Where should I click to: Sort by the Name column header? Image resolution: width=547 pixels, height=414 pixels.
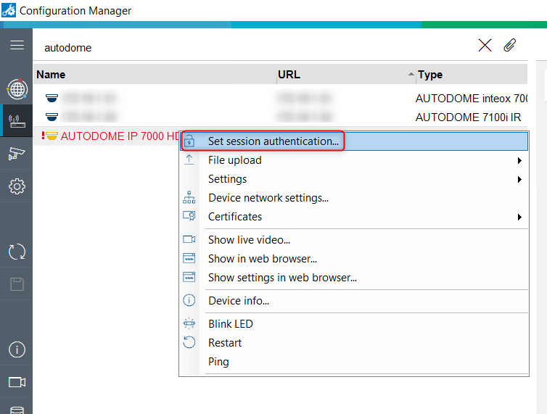(x=155, y=74)
